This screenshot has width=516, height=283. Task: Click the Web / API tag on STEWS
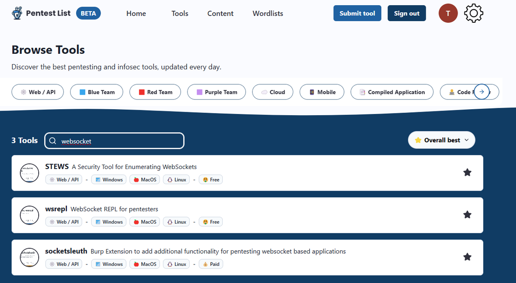64,180
